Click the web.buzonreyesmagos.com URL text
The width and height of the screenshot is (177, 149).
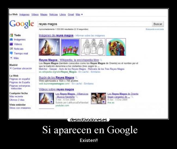(54, 84)
